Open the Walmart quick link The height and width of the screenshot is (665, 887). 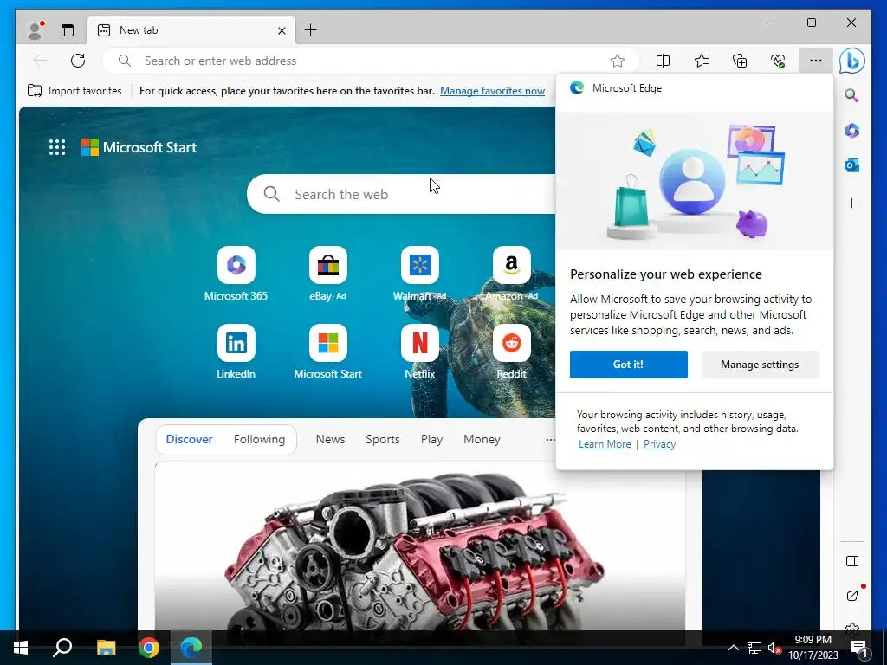click(x=420, y=274)
